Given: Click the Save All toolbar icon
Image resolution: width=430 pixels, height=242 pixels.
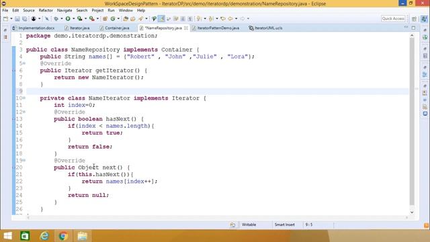Looking at the screenshot, I should 25,19.
